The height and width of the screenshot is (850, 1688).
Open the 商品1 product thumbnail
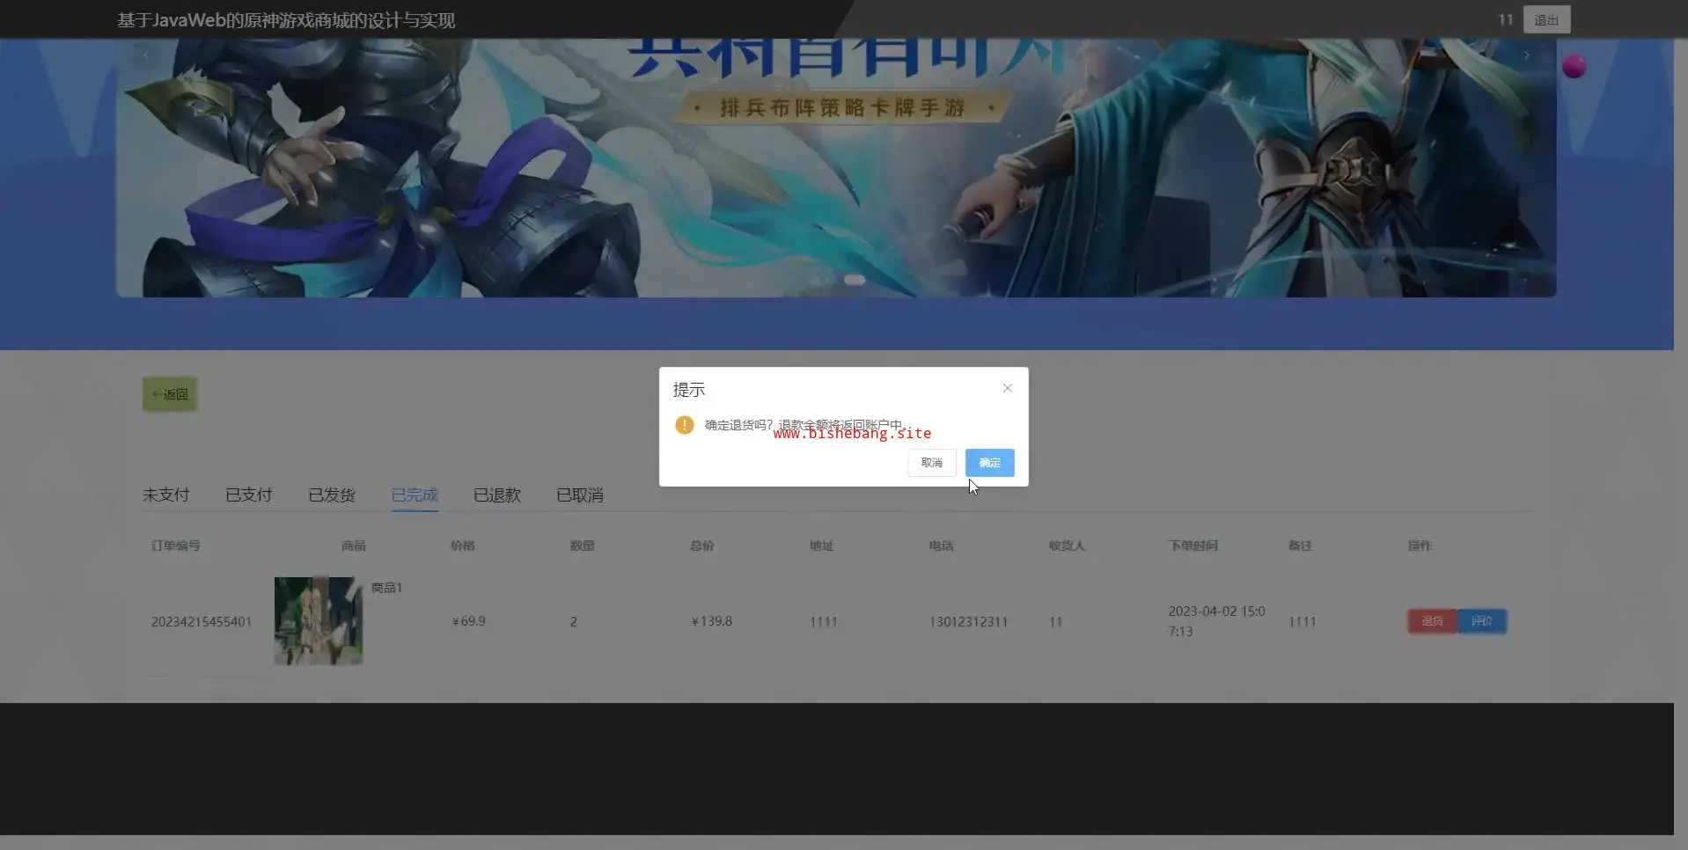click(x=319, y=621)
